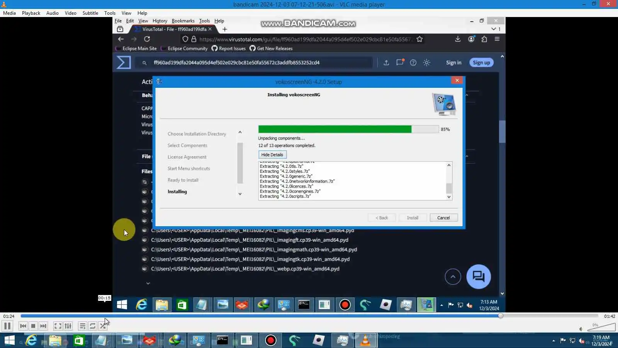The width and height of the screenshot is (618, 348).
Task: Stop VLC playback with the square button
Action: [33, 326]
